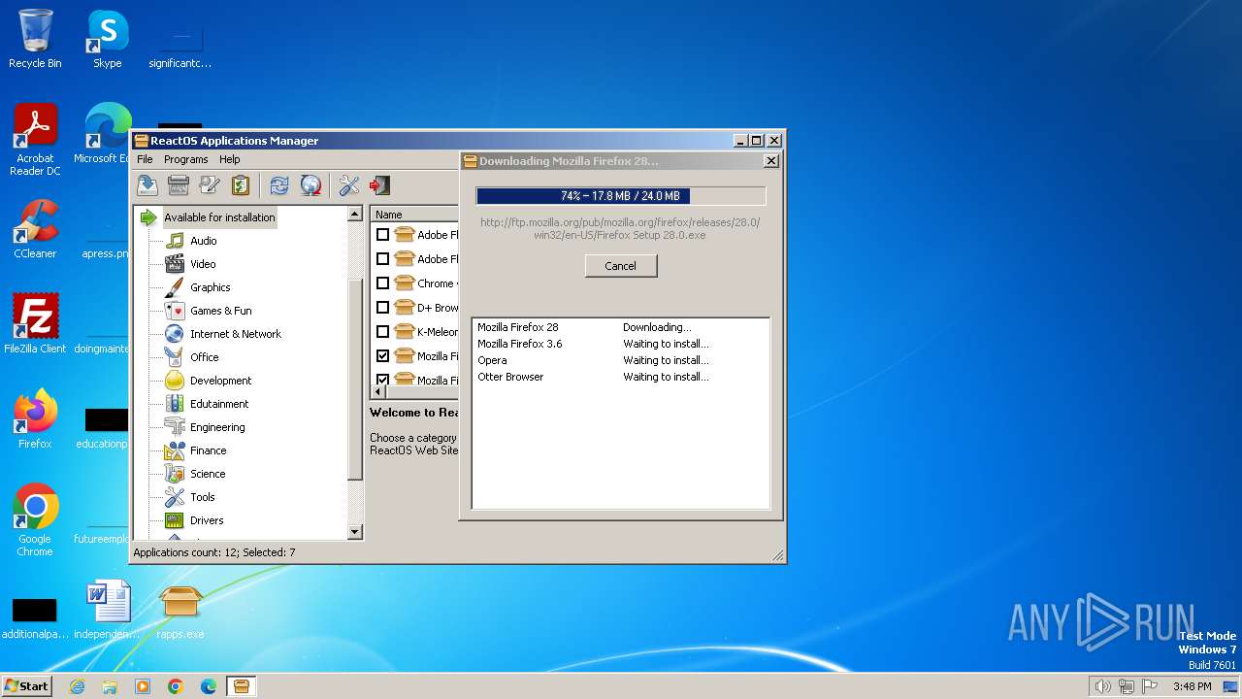Viewport: 1242px width, 699px height.
Task: Select the Google Chrome desktop shortcut
Action: point(35,519)
